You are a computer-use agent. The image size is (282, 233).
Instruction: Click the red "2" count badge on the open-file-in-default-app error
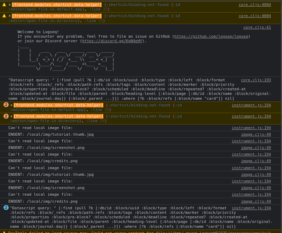point(6,105)
